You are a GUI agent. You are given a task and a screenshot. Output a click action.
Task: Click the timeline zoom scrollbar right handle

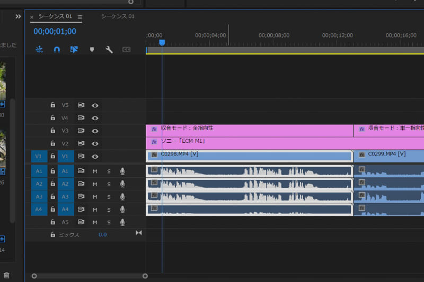pos(145,276)
